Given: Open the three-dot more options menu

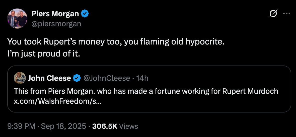Looking at the screenshot, I should 286,14.
